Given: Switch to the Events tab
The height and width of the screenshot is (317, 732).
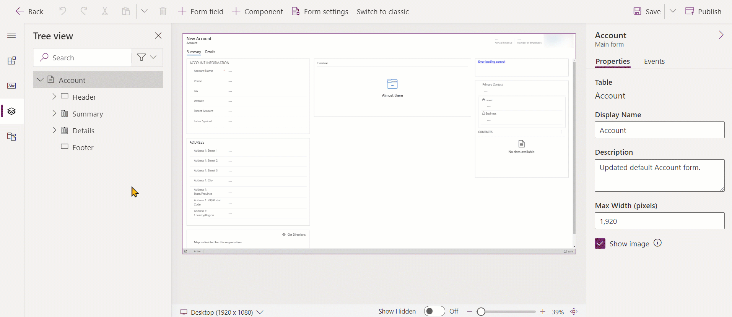Looking at the screenshot, I should 654,61.
